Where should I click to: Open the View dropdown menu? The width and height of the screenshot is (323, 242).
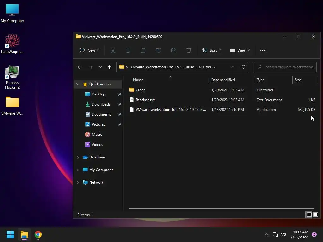pos(240,50)
